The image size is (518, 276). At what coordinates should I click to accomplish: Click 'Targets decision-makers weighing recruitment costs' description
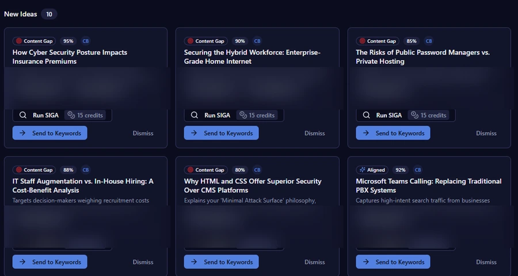[x=81, y=201]
